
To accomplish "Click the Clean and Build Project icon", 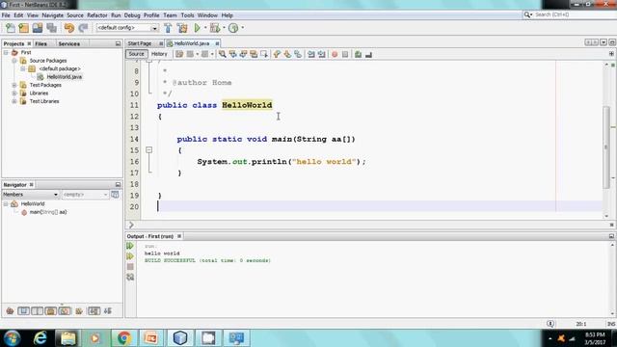I will (x=182, y=28).
